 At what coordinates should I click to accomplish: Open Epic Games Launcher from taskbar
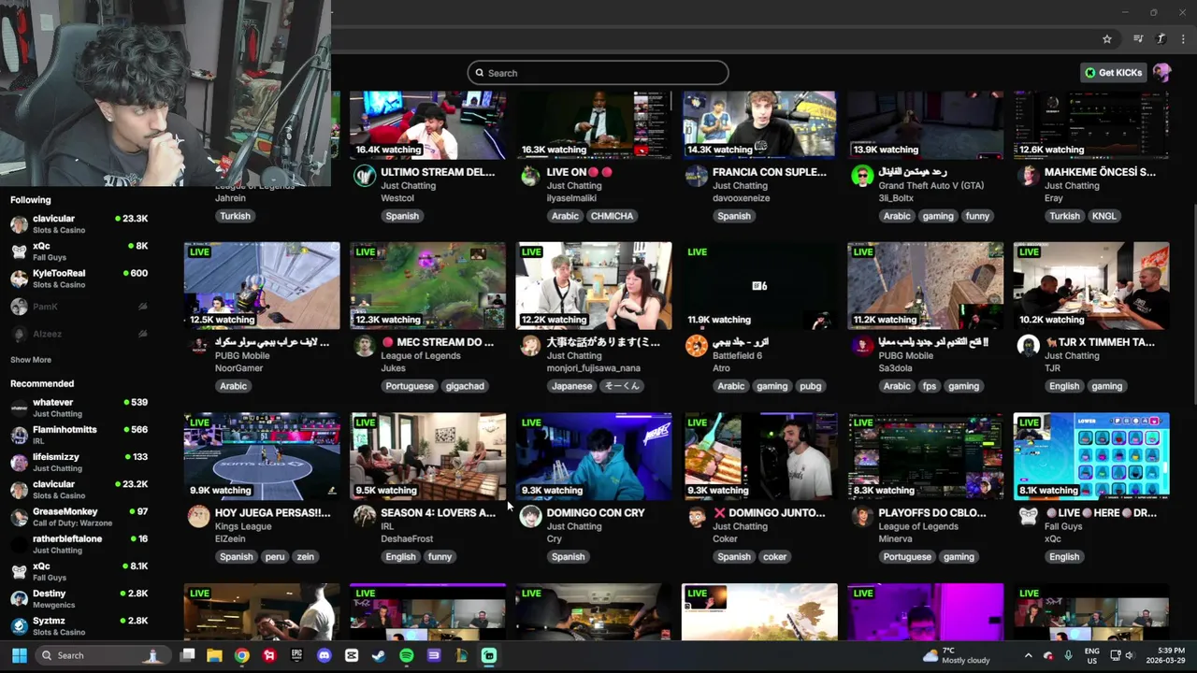tap(297, 655)
